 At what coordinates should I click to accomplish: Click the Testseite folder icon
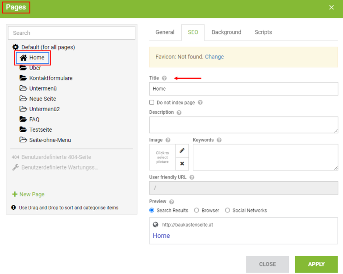tap(23, 129)
